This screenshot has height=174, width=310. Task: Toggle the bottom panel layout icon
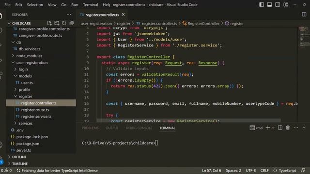coord(269,4)
